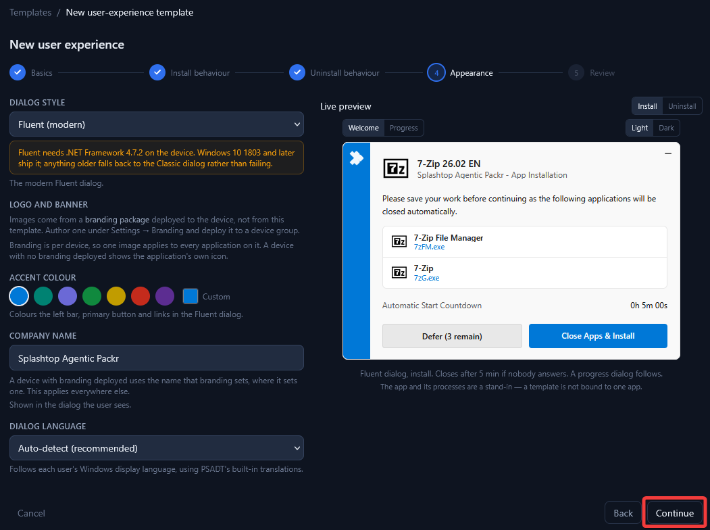This screenshot has width=710, height=530.
Task: Click the Live preview heading
Action: [345, 106]
